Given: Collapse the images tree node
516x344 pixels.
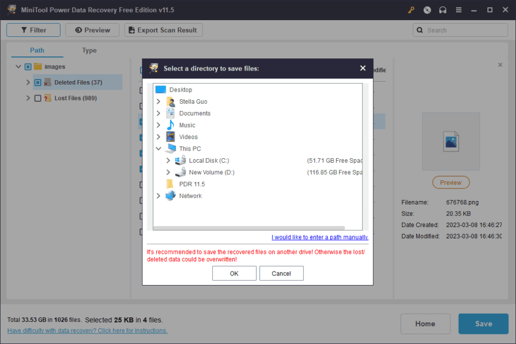Looking at the screenshot, I should coord(19,66).
